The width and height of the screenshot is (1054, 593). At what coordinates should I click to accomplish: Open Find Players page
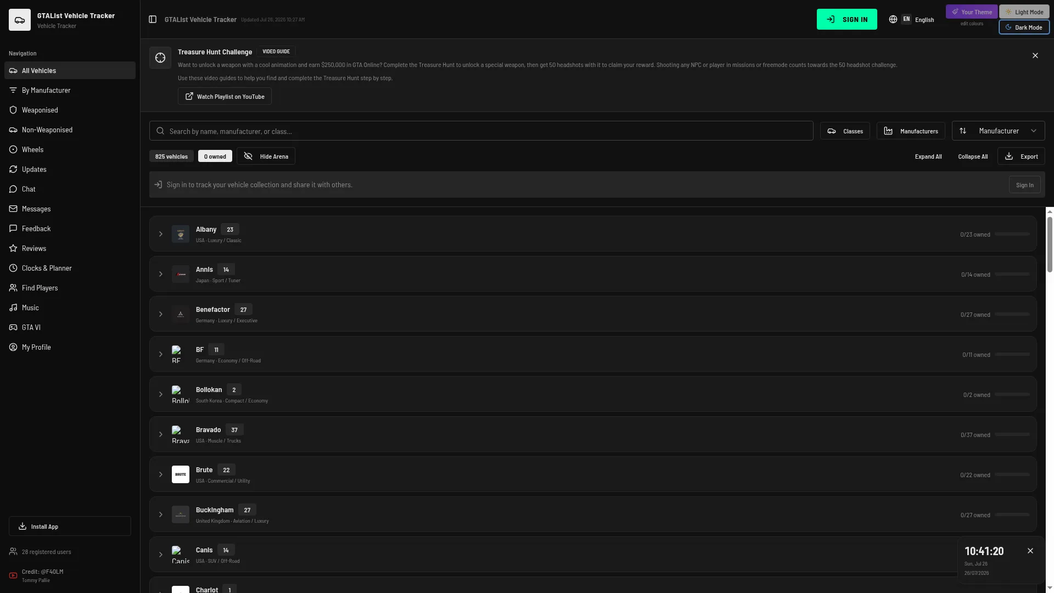pyautogui.click(x=70, y=288)
